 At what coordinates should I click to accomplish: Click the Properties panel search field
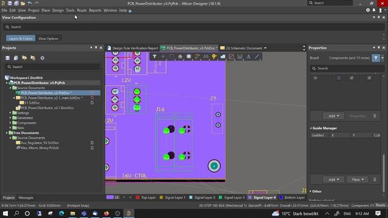click(345, 68)
